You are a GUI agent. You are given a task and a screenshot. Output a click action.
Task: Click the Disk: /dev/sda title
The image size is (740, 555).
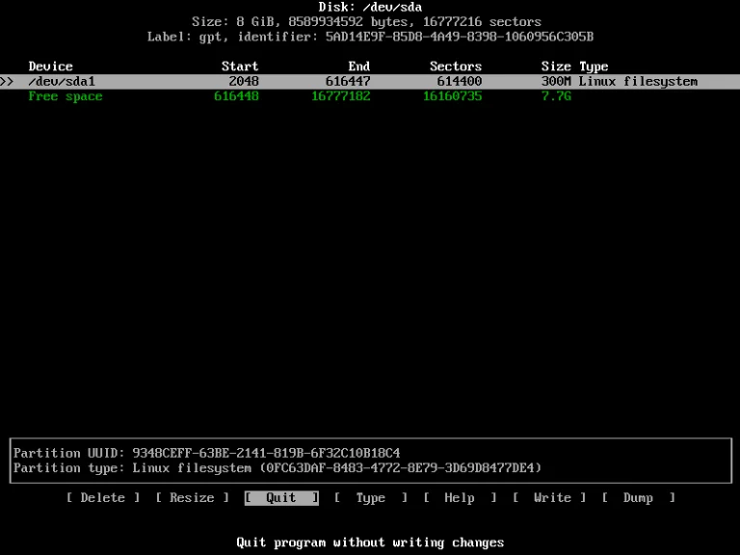[370, 7]
